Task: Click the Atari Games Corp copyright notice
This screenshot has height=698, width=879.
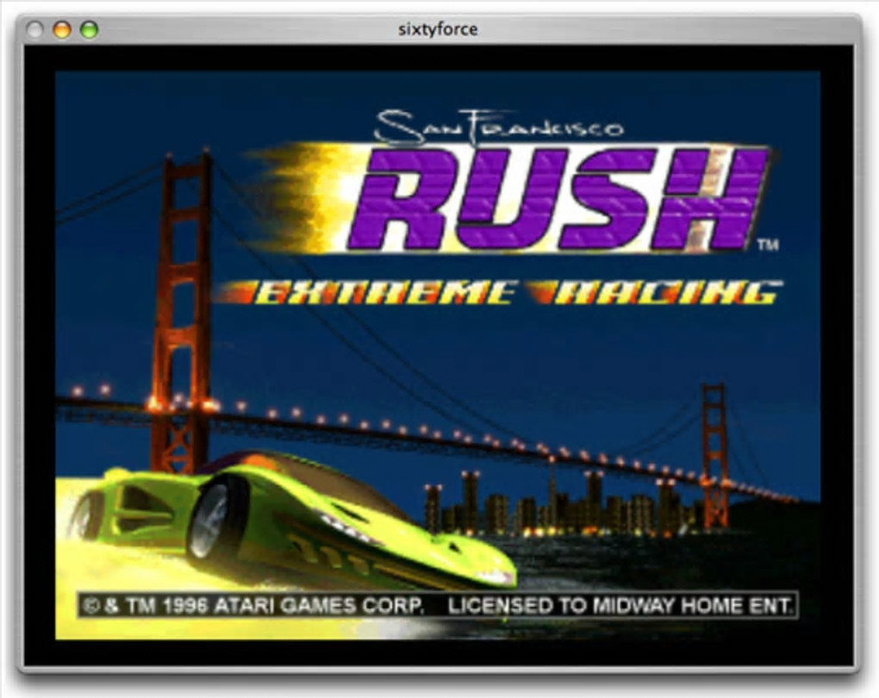Action: pyautogui.click(x=252, y=606)
